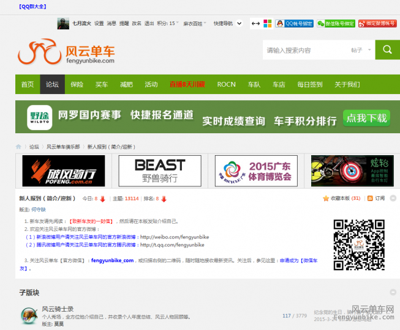400x330 pixels.
Task: Click the user avatar beside 七月流火
Action: (63, 23)
